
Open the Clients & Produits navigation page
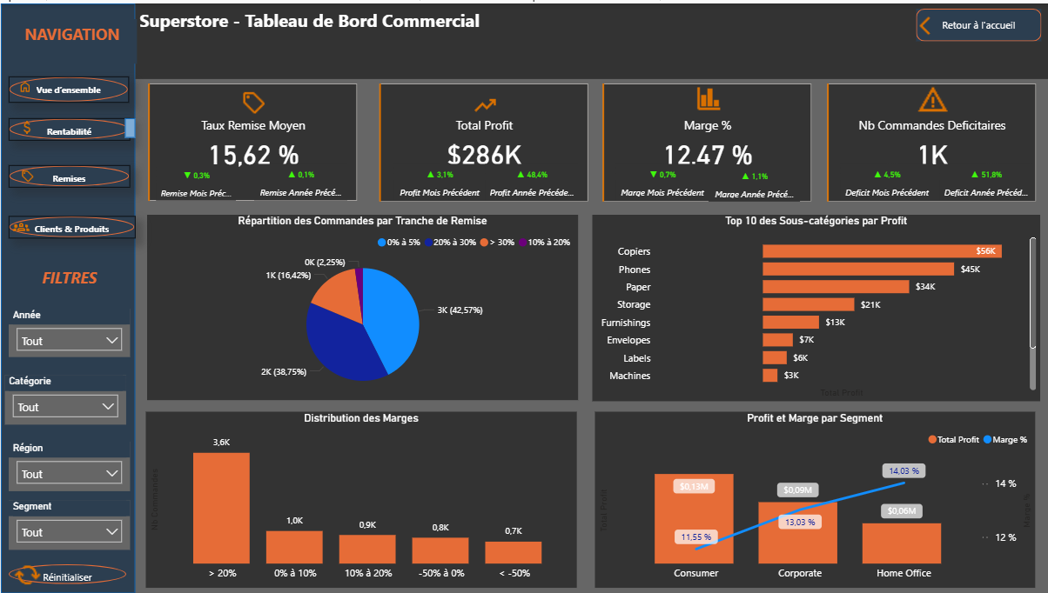click(x=72, y=228)
